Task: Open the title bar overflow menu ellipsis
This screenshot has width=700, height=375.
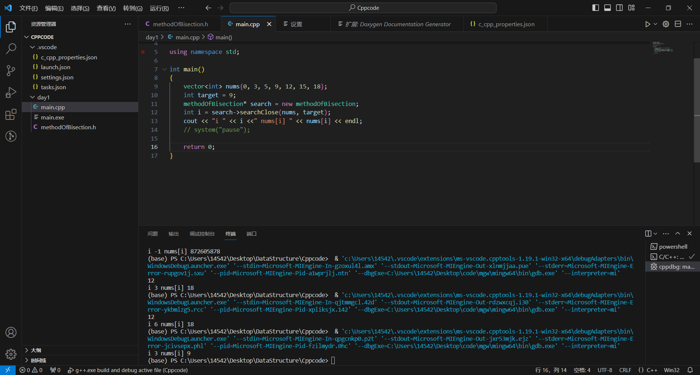Action: coord(181,8)
